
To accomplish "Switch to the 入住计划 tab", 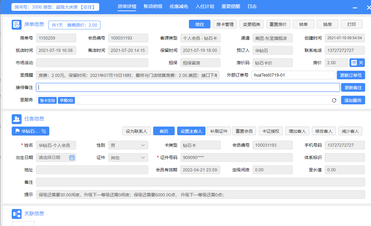I will 205,6.
